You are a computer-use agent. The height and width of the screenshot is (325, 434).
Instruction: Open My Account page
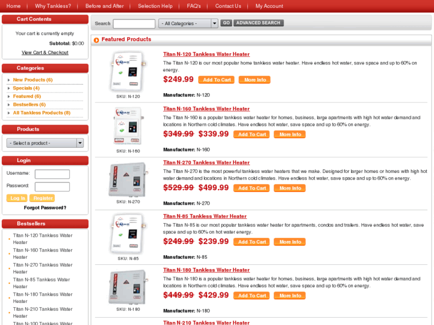(x=269, y=6)
